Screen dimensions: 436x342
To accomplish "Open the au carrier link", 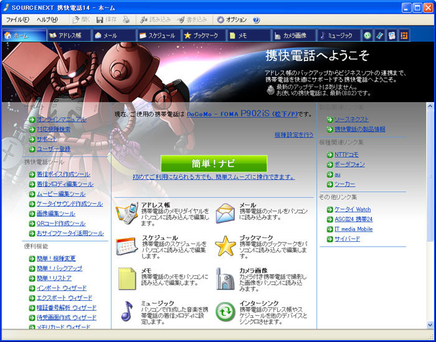I will coord(338,174).
